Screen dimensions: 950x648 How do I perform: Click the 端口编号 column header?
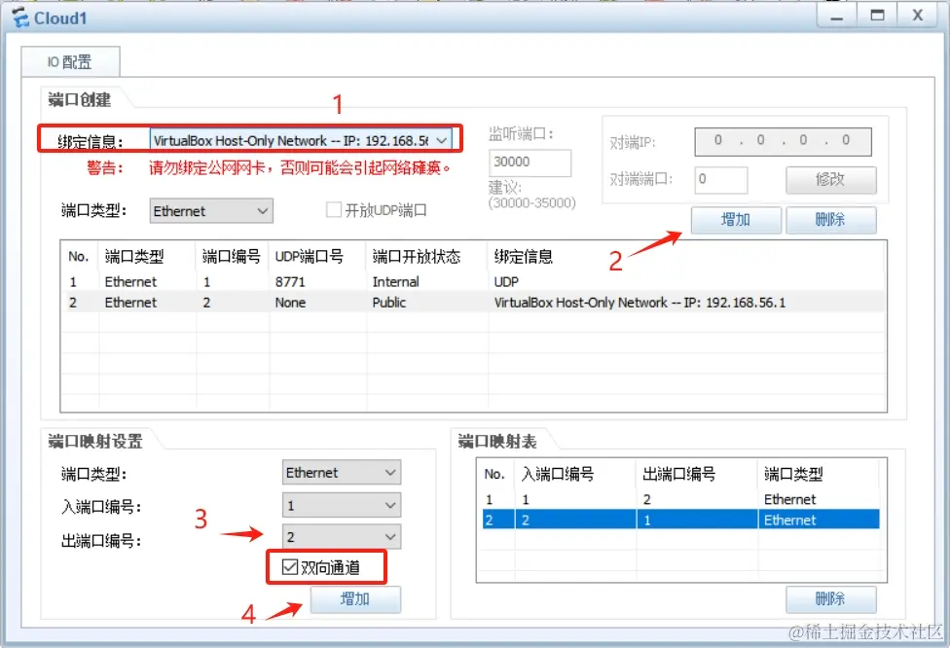(232, 257)
